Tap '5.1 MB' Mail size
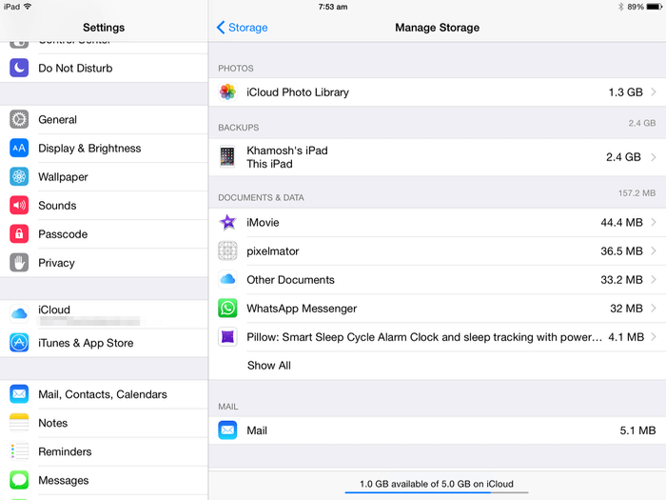The image size is (666, 500). click(637, 430)
